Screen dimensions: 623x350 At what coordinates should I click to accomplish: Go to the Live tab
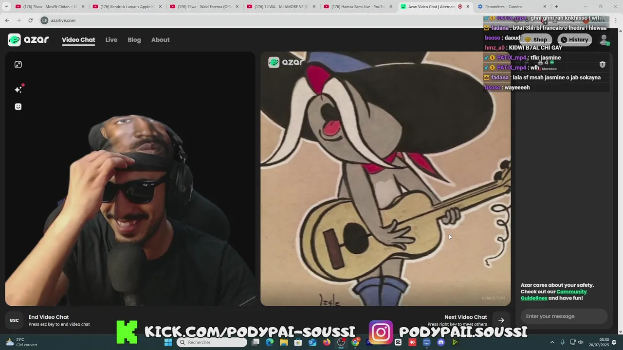[111, 40]
